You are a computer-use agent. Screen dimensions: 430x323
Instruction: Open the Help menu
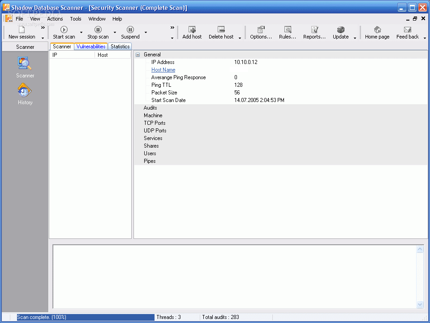[x=117, y=19]
